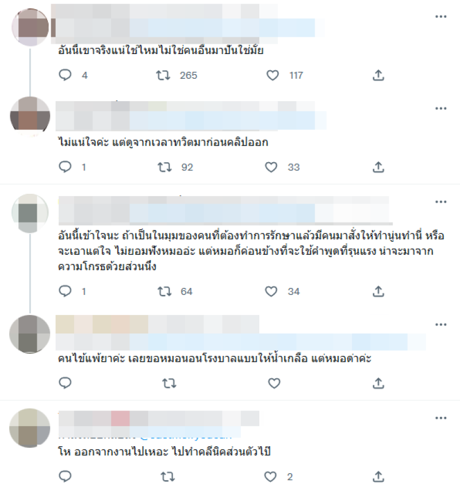460x491 pixels.
Task: Like the last tweet with 2 likes
Action: tap(270, 477)
